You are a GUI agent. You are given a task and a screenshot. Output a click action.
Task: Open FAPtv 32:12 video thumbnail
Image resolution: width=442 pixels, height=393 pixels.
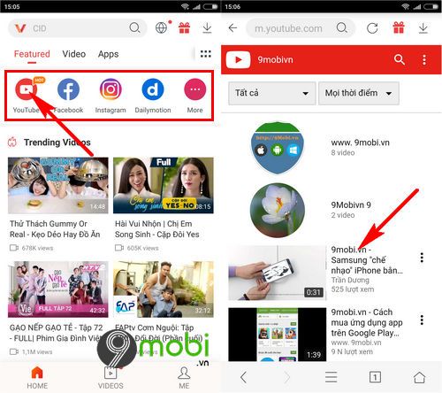tap(164, 289)
